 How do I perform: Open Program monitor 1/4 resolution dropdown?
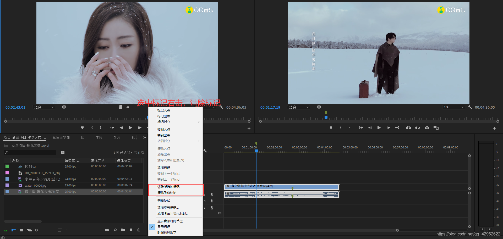[x=453, y=107]
